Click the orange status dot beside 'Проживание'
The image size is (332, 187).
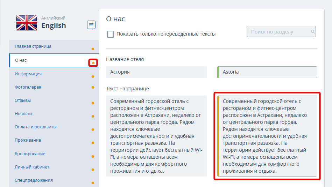[93, 143]
